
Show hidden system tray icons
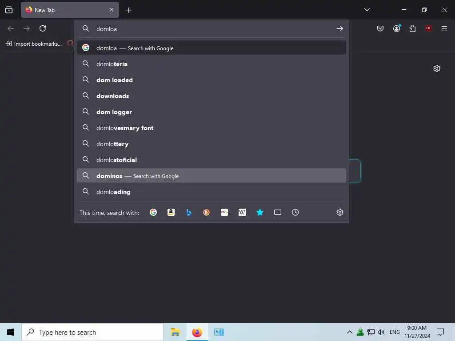(350, 332)
